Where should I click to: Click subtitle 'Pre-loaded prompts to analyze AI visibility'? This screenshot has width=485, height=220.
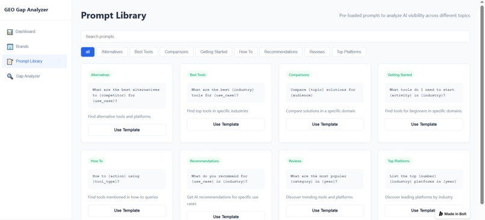coord(404,16)
